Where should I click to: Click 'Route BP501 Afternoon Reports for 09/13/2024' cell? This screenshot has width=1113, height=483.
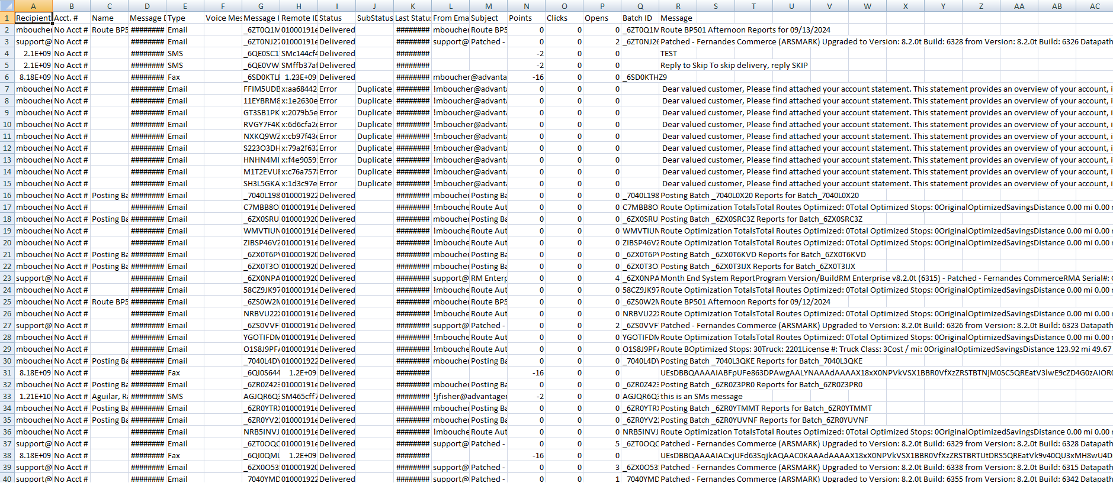(745, 30)
